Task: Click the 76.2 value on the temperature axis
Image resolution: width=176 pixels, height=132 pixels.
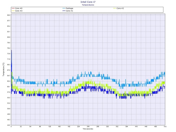Action: 9,48
